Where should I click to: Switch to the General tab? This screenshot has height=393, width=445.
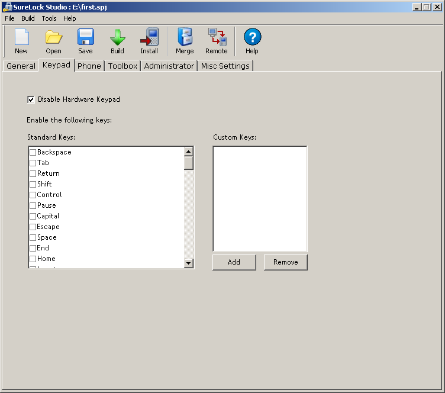pyautogui.click(x=21, y=66)
